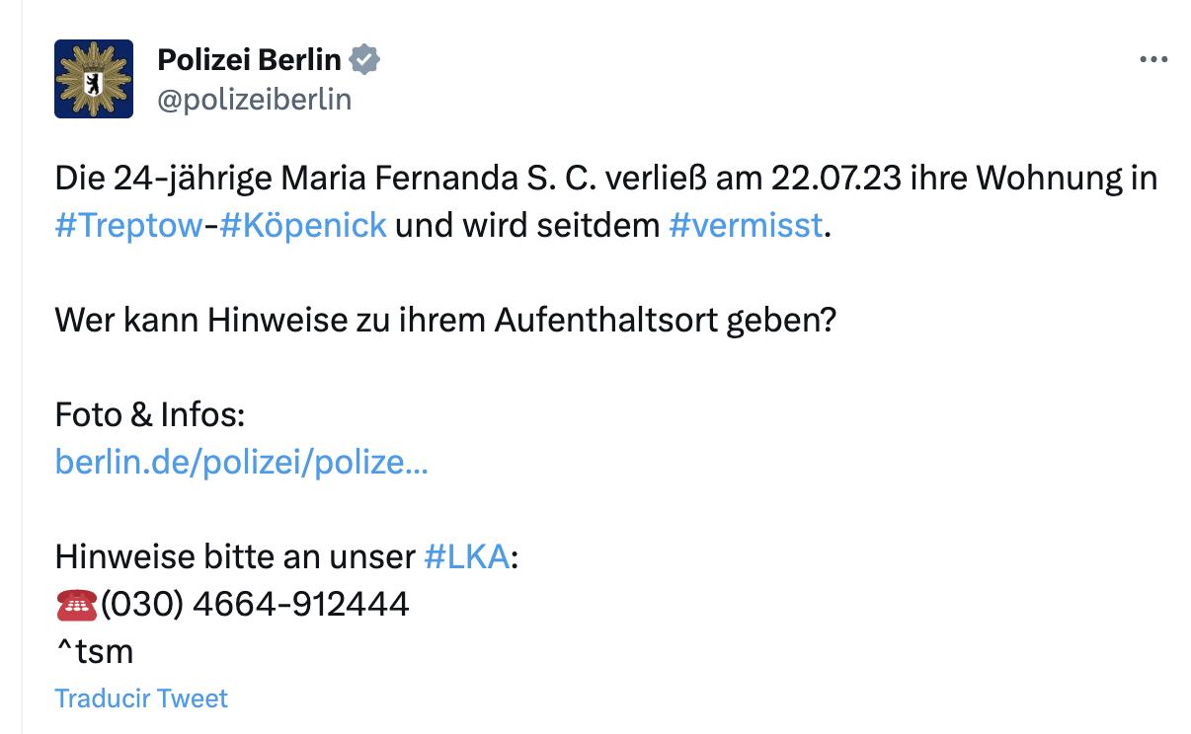Click the 'Foto & Infos:' text line
The height and width of the screenshot is (734, 1191).
(x=149, y=414)
